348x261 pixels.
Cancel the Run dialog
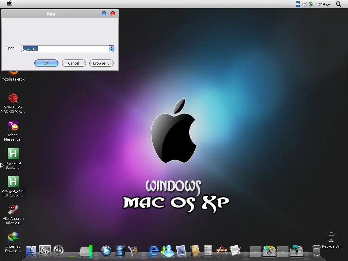tap(74, 63)
